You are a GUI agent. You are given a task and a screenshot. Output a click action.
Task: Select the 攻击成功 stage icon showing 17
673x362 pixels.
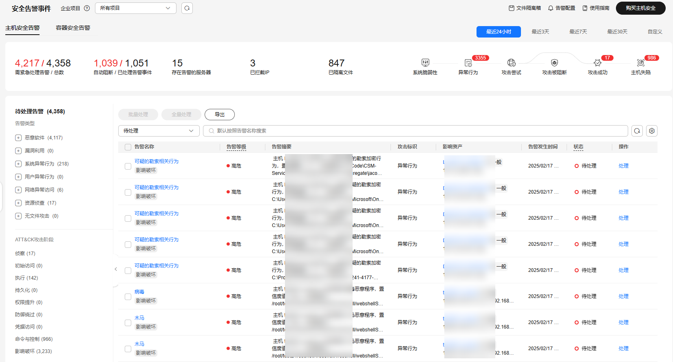598,63
